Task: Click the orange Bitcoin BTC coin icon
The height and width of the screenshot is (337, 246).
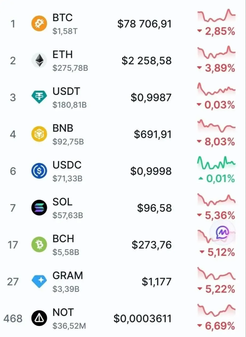Action: click(39, 24)
